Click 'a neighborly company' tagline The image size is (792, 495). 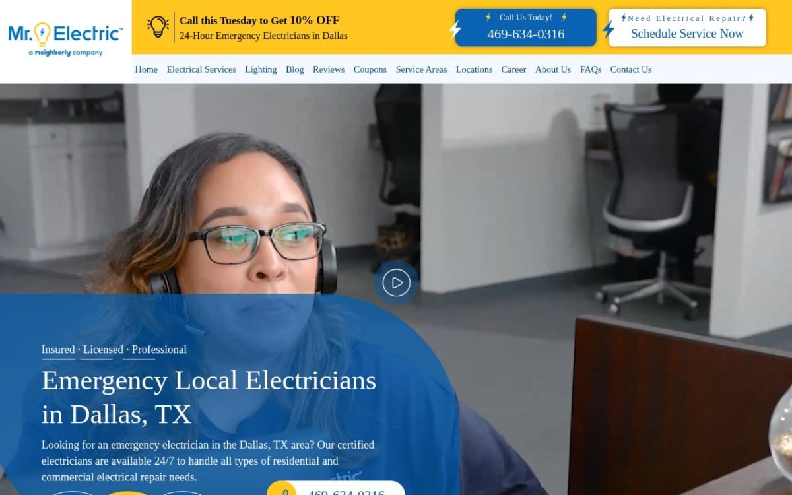coord(65,53)
